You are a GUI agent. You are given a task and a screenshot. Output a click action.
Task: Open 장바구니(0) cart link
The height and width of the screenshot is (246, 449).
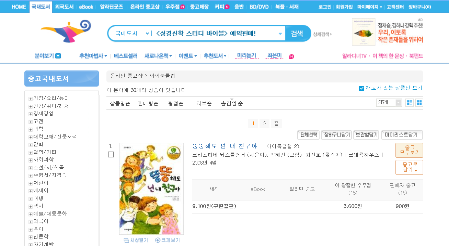pos(419,7)
